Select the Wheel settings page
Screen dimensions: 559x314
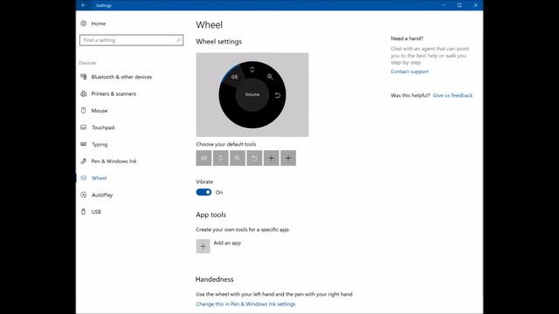tap(99, 178)
